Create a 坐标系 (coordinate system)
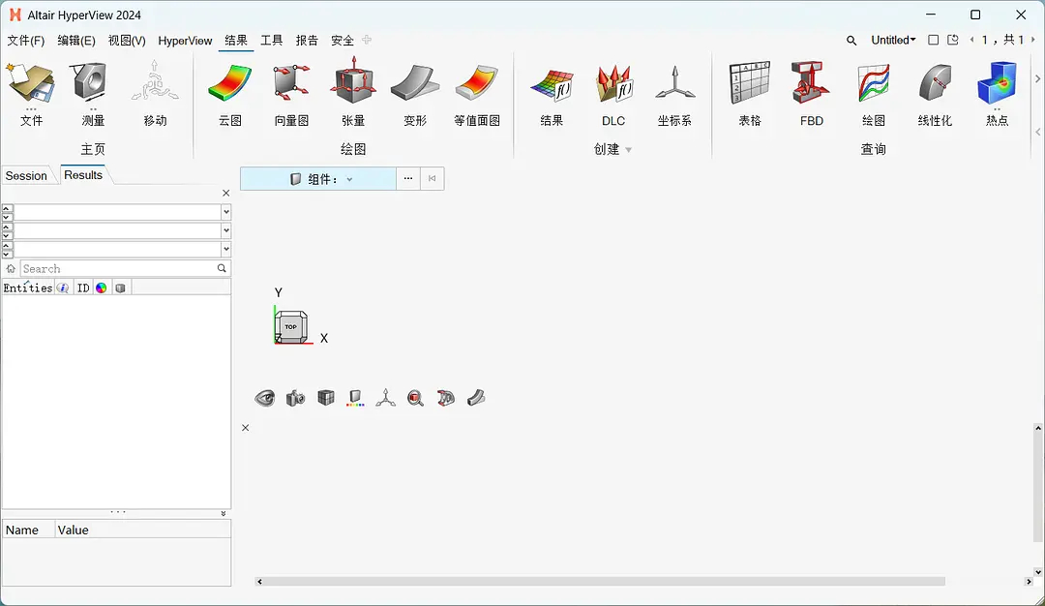 [674, 93]
